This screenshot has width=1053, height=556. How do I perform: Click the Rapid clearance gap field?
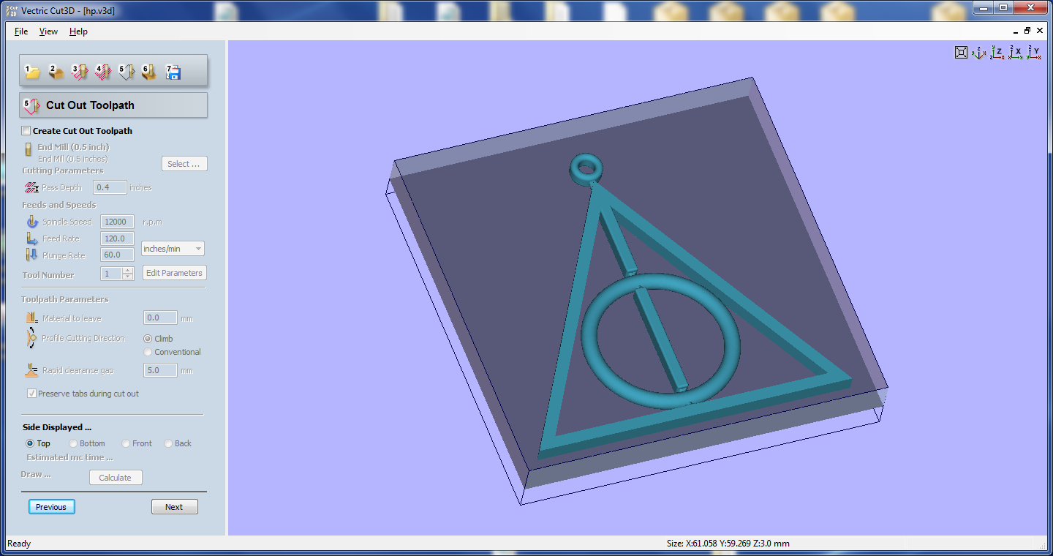point(160,370)
